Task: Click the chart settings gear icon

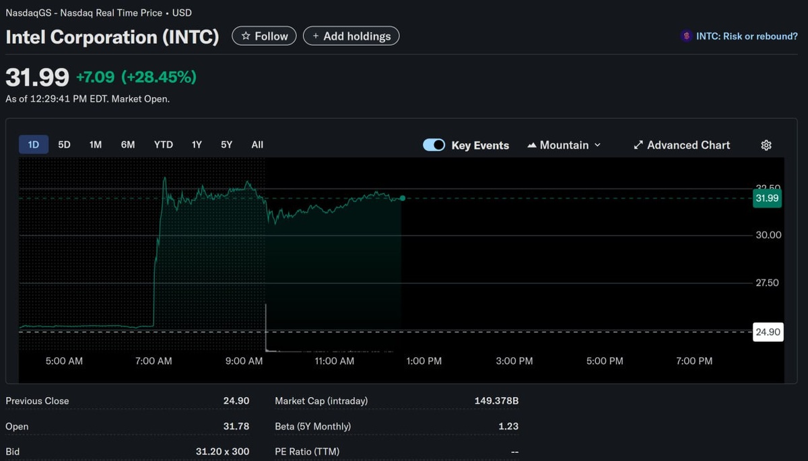Action: tap(766, 145)
